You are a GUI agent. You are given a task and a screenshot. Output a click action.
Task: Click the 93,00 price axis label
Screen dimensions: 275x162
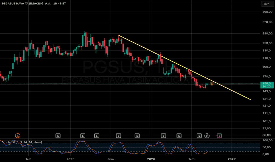266,128
